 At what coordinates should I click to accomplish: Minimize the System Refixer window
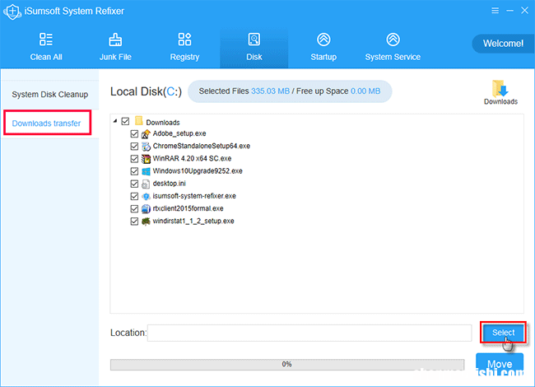tap(509, 11)
